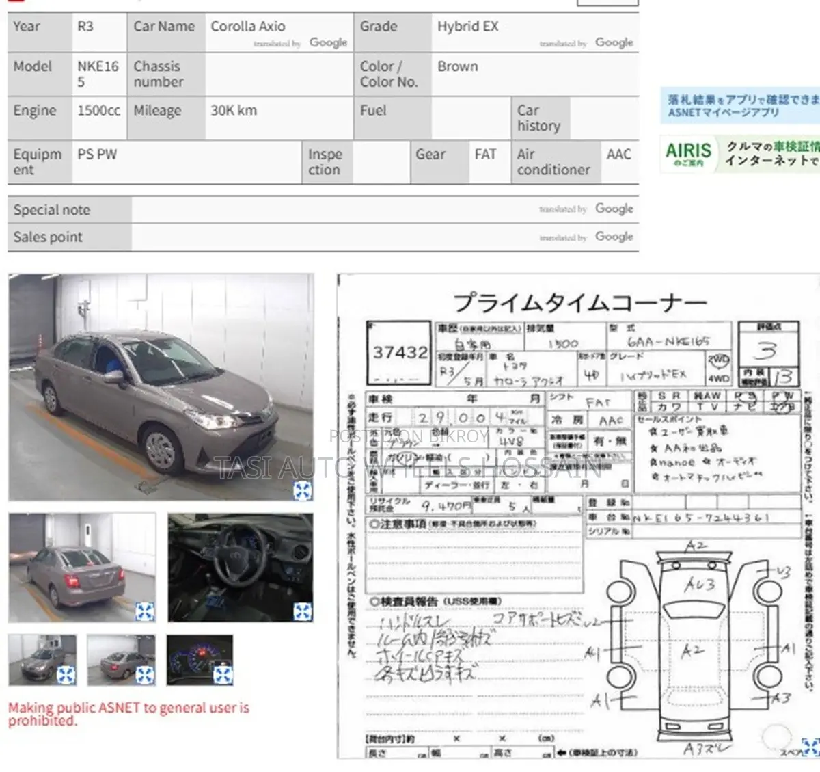Select the '30K km' mileage value
The height and width of the screenshot is (772, 820).
[x=234, y=110]
